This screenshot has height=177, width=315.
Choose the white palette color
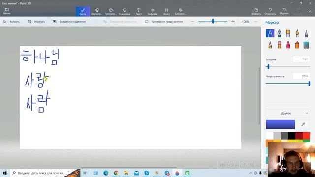pyautogui.click(x=270, y=136)
